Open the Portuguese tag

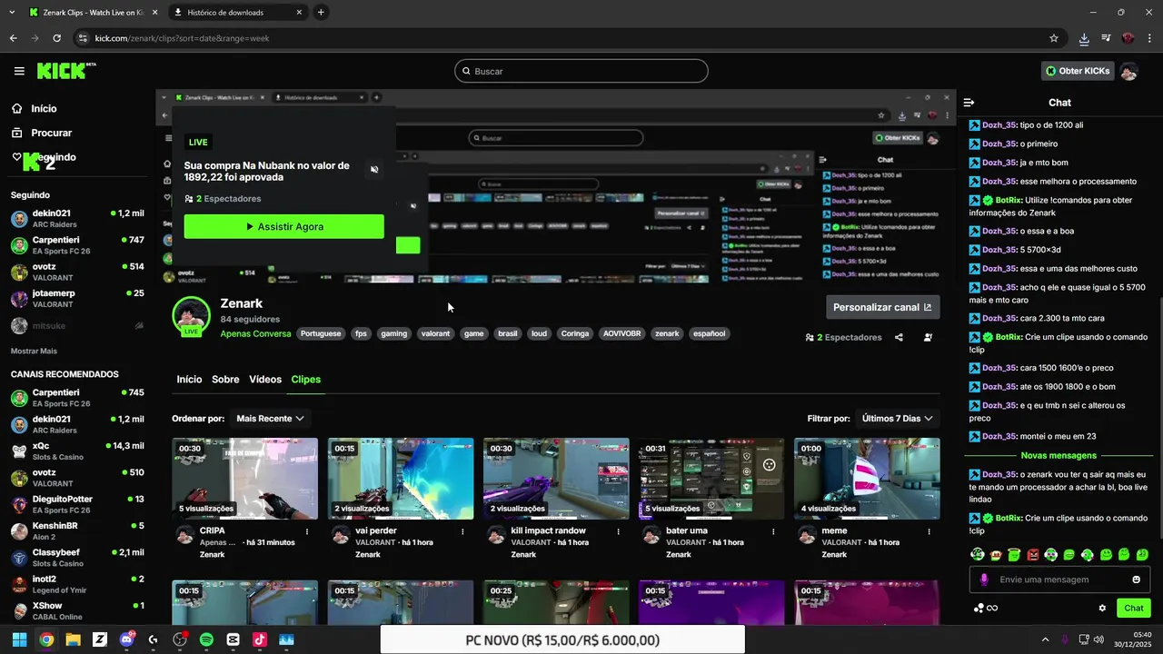(321, 333)
